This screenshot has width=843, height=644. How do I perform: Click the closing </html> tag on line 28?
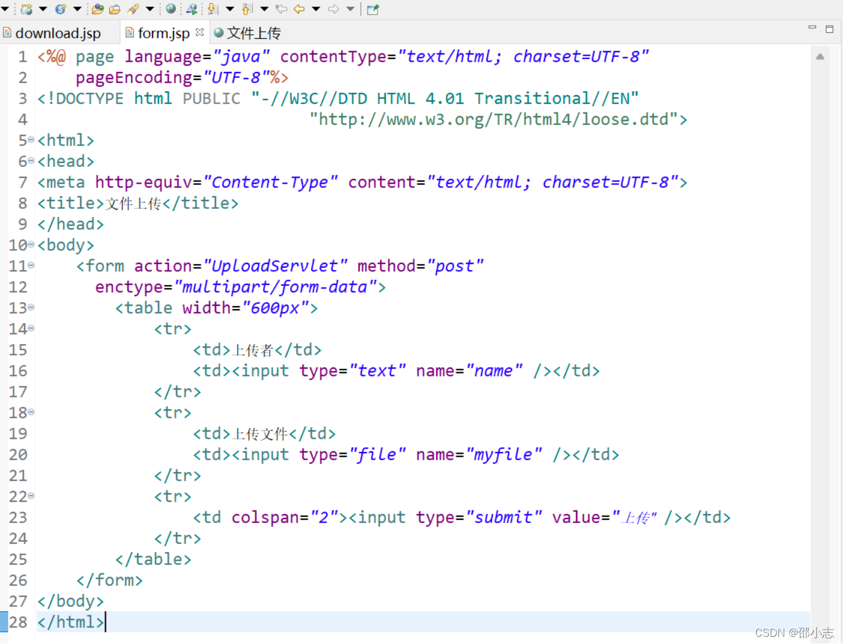[x=71, y=622]
